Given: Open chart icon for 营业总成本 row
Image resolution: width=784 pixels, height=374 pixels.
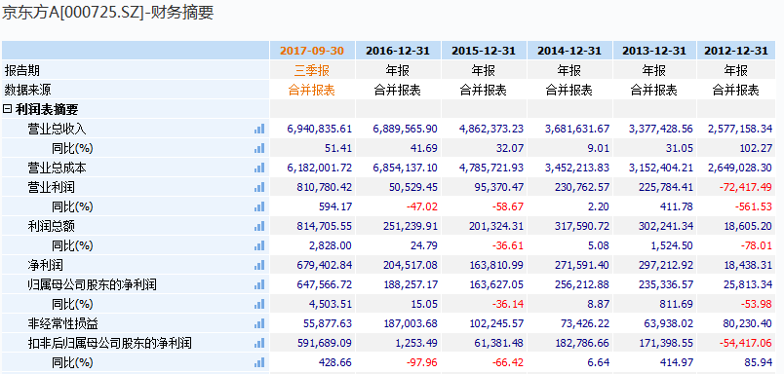Looking at the screenshot, I should pos(259,168).
